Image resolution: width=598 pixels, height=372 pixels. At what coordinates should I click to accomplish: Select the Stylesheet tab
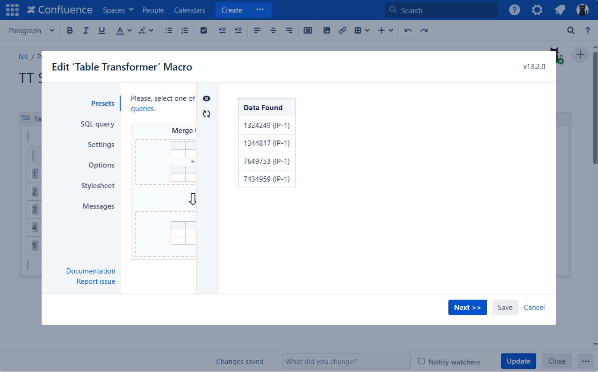pos(98,186)
